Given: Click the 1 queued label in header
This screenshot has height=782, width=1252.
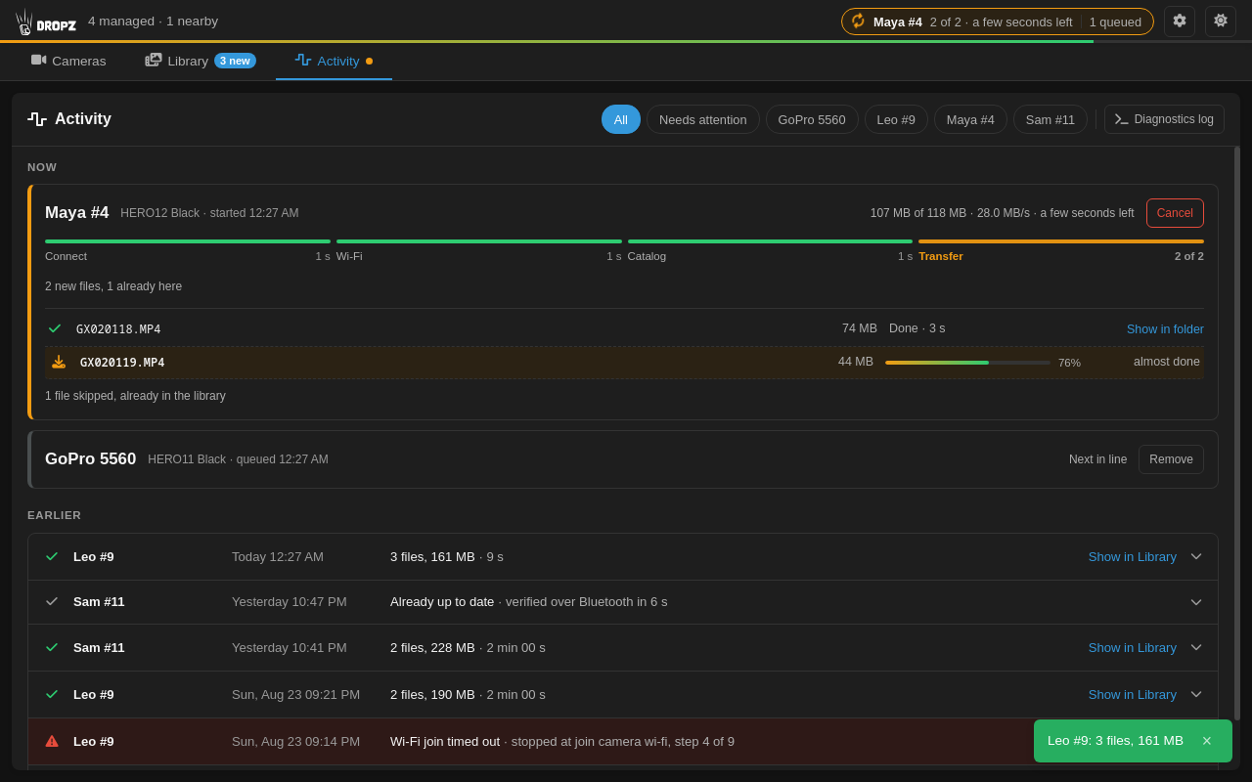Looking at the screenshot, I should coord(1115,22).
